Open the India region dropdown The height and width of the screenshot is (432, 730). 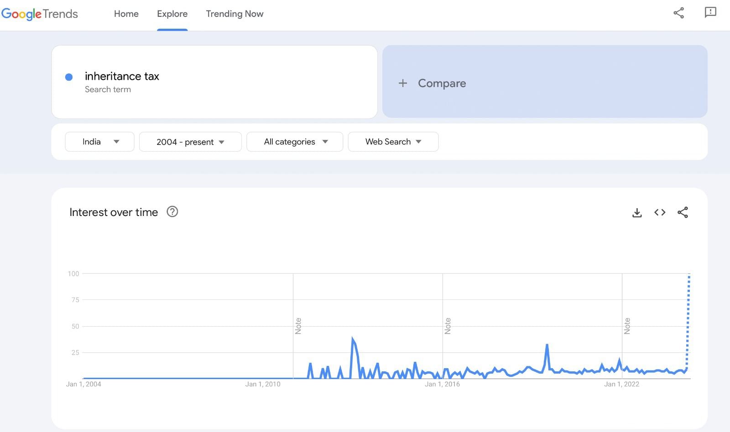click(x=99, y=142)
